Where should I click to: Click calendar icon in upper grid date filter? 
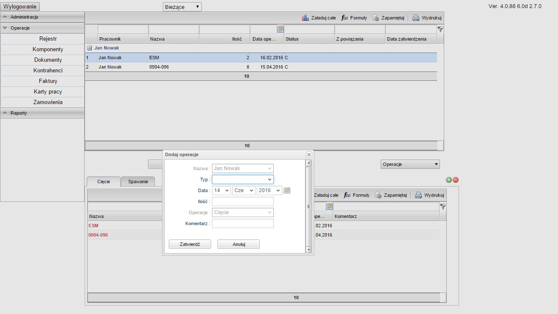[280, 29]
